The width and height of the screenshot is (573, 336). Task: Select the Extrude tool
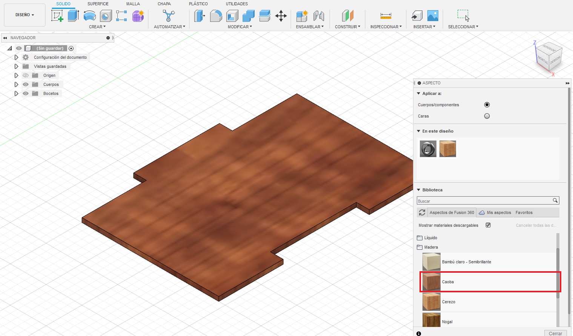(73, 16)
